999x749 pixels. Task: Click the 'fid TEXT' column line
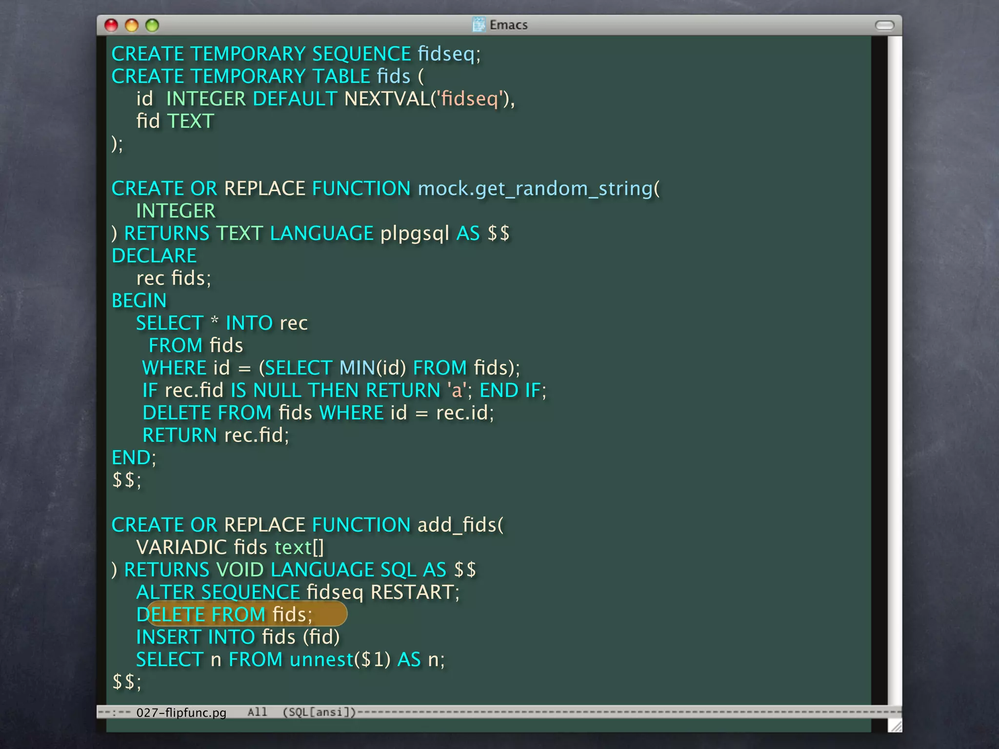175,121
